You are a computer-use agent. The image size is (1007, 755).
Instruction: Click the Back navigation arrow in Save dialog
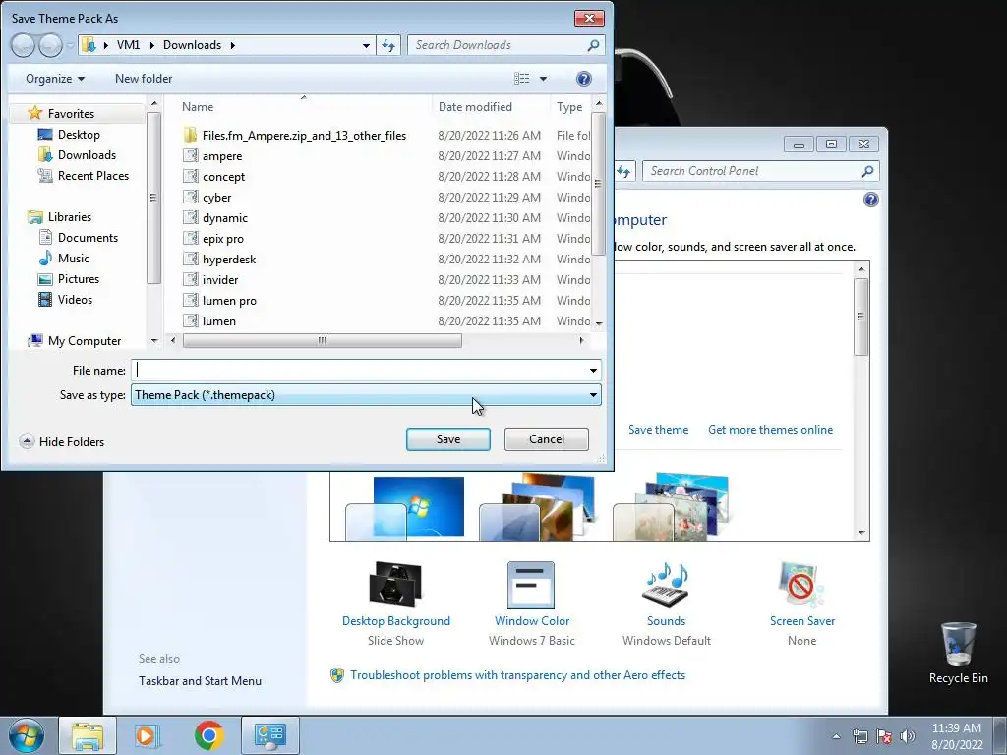click(24, 45)
